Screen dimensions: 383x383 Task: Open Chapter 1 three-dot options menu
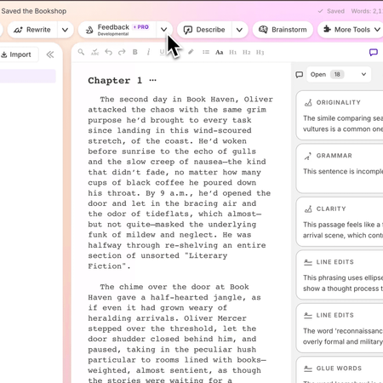coord(152,80)
